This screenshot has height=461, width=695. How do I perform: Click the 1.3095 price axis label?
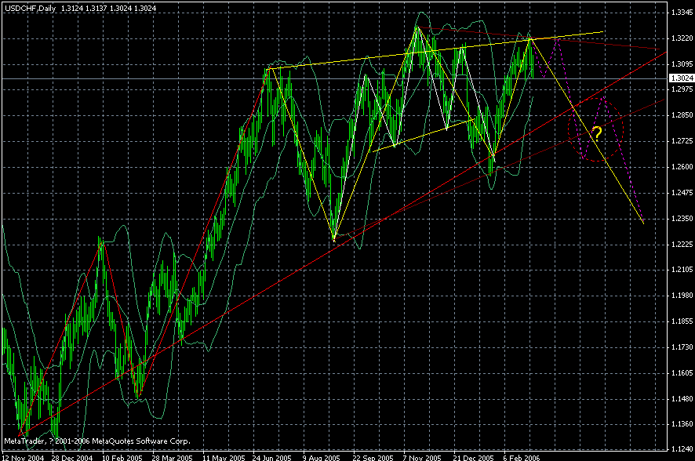(x=682, y=64)
